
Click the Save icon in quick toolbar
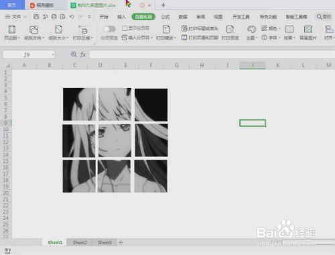pos(36,17)
